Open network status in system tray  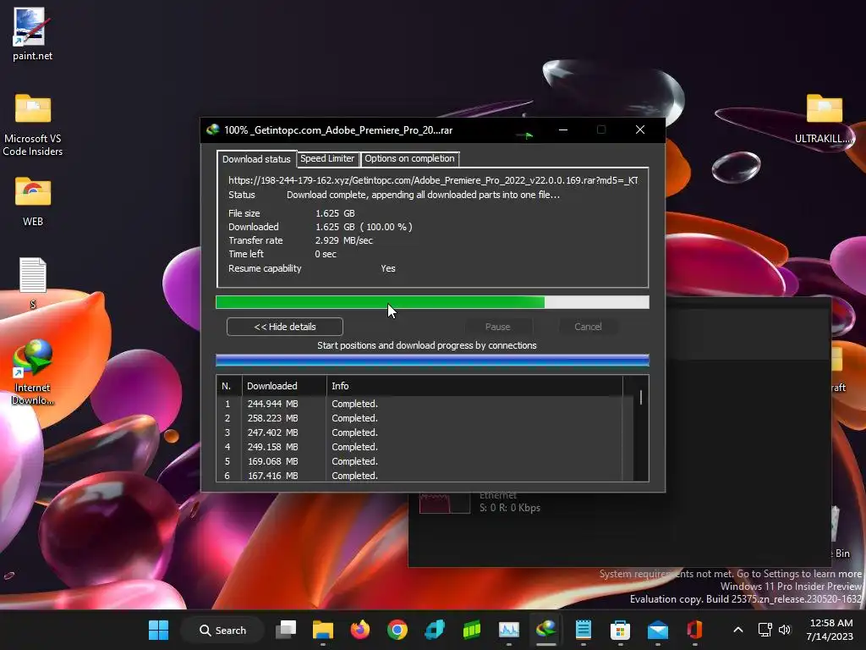point(765,630)
